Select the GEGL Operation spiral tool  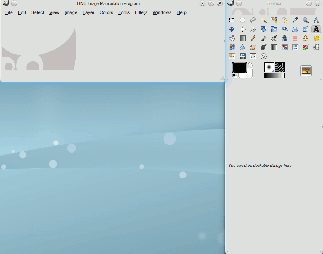click(264, 56)
